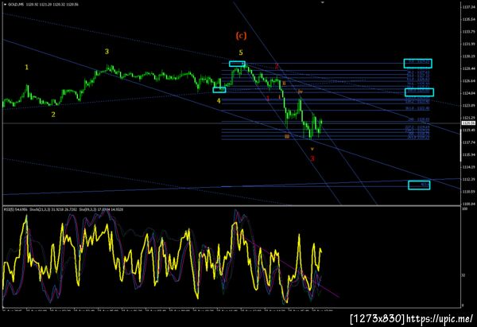477x327 pixels.
Task: Click price scale value 1114.19
Action: coord(468,167)
